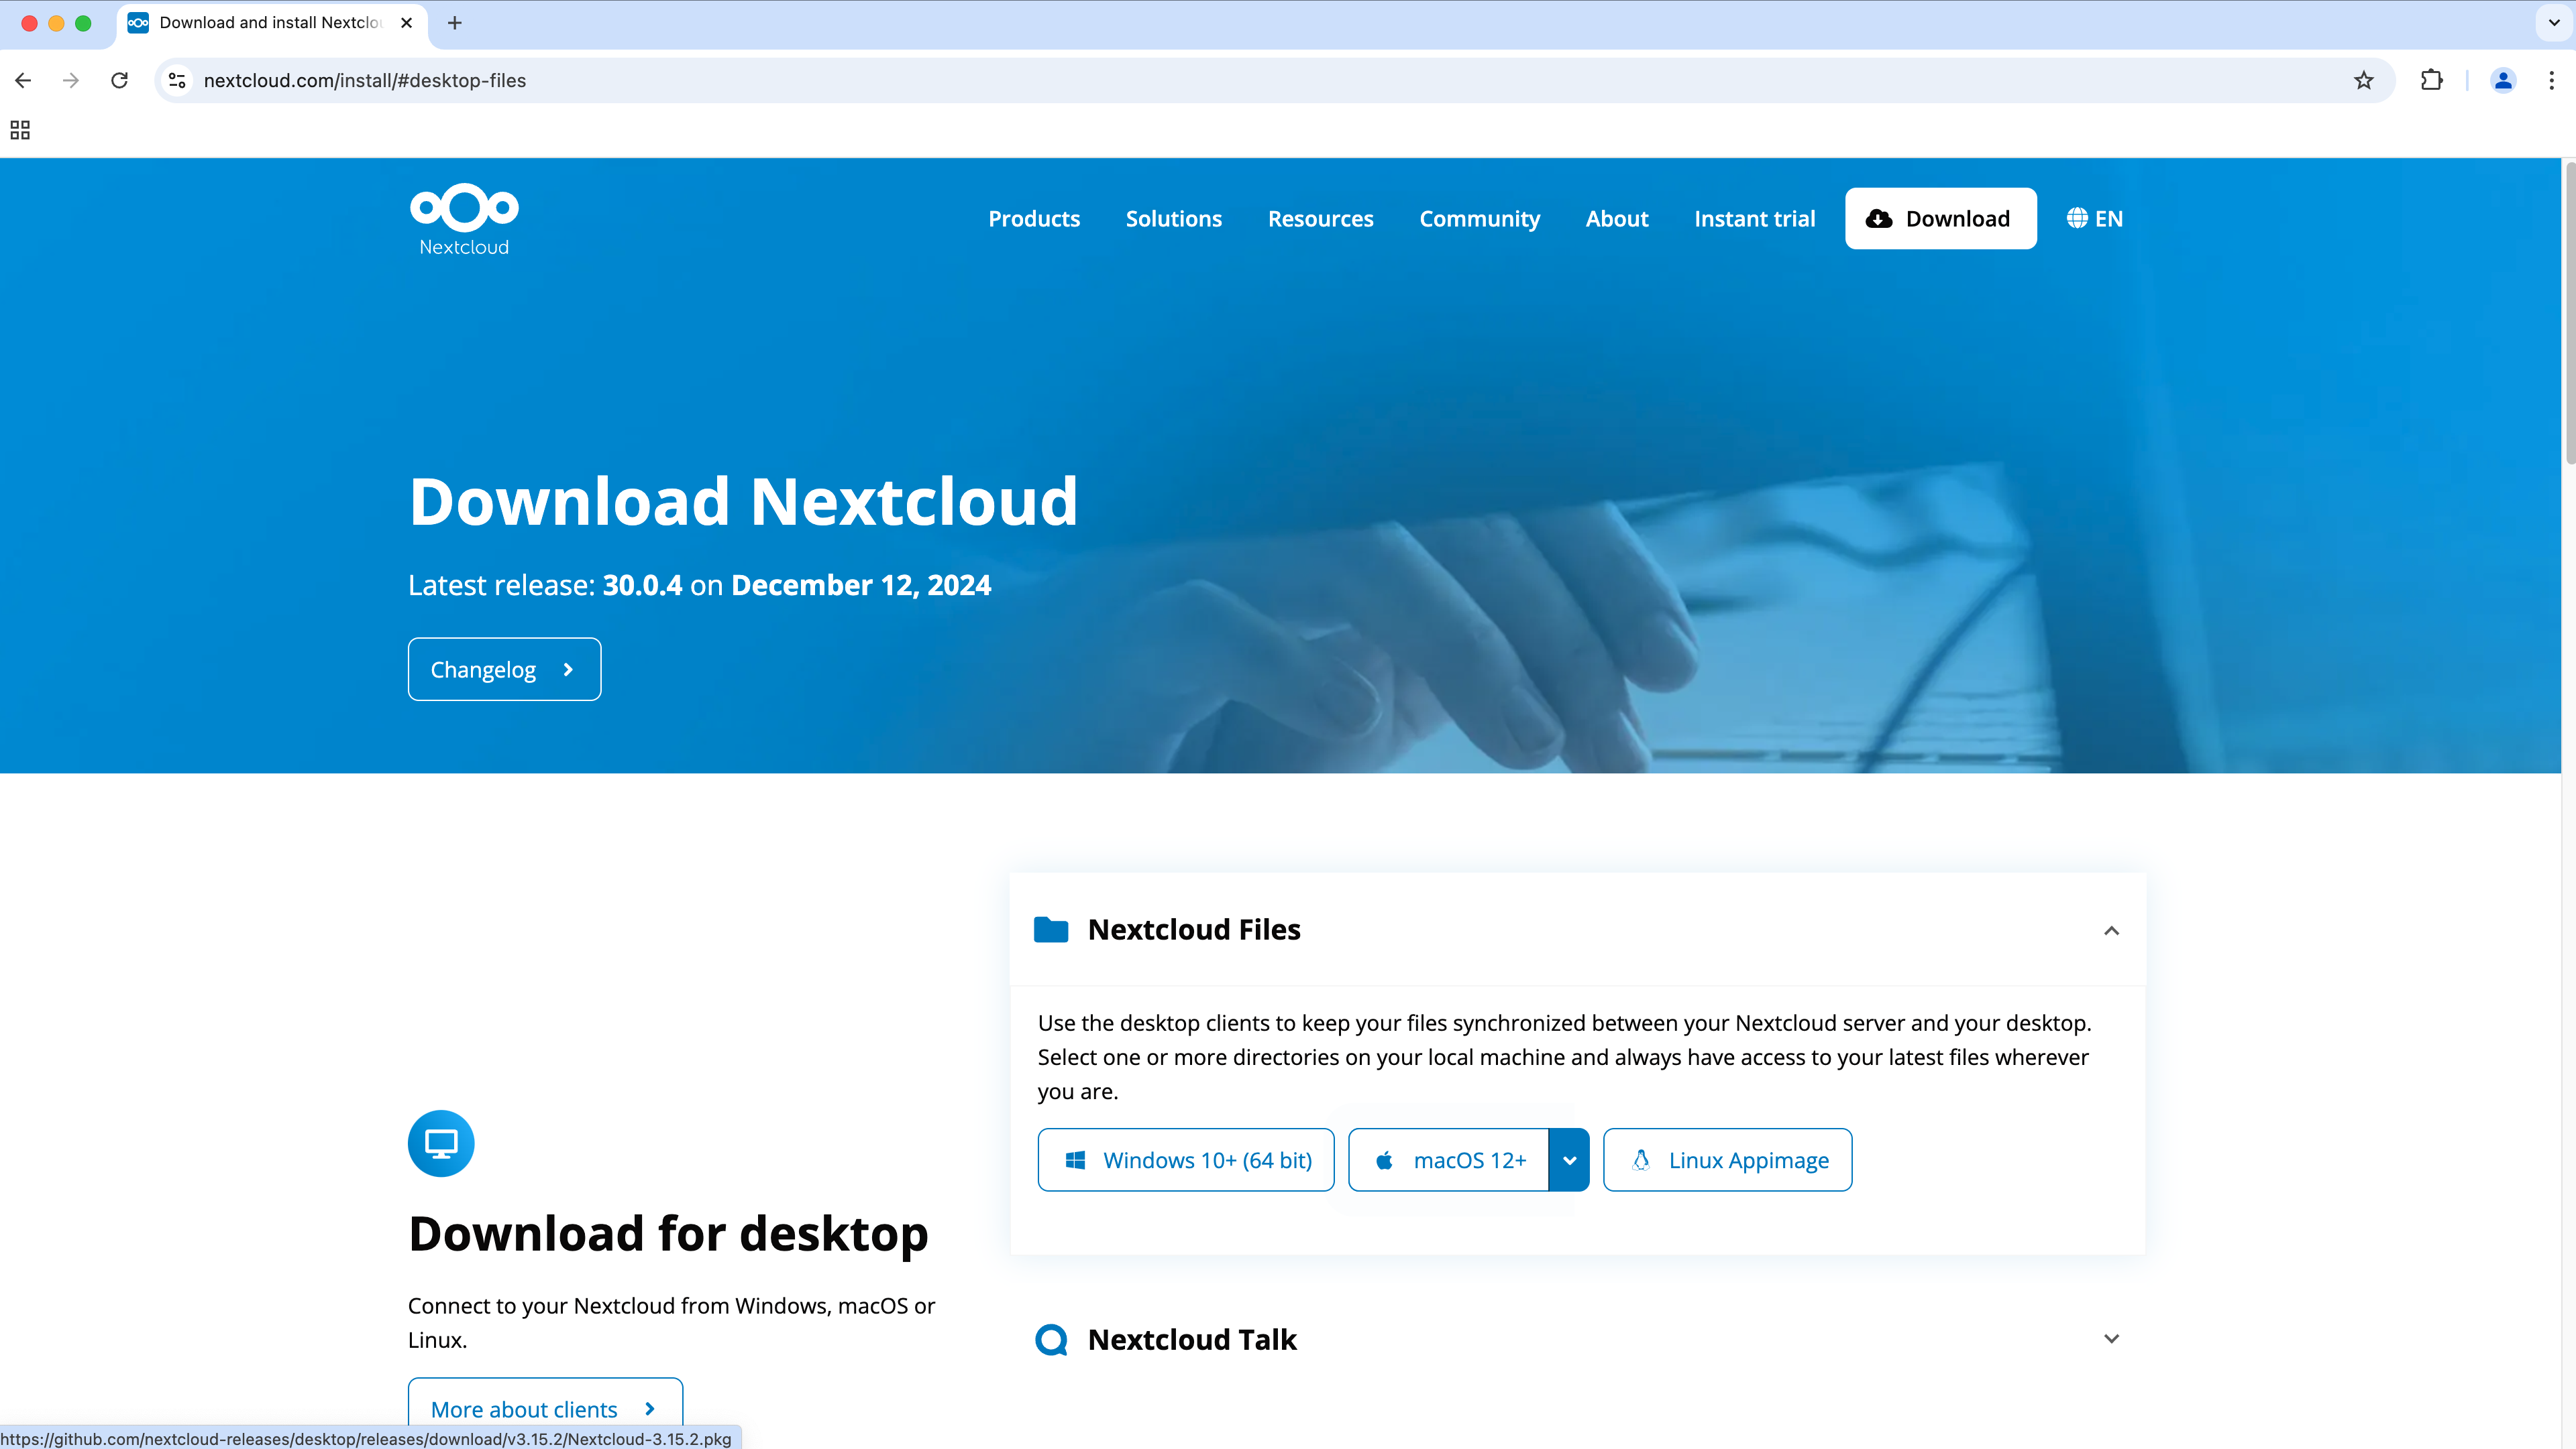This screenshot has width=2576, height=1449.
Task: Open macOS version dropdown arrow
Action: pyautogui.click(x=1569, y=1160)
